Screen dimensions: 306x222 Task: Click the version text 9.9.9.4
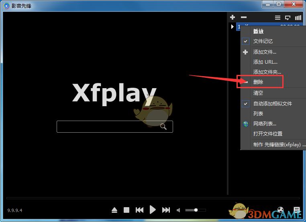click(15, 210)
